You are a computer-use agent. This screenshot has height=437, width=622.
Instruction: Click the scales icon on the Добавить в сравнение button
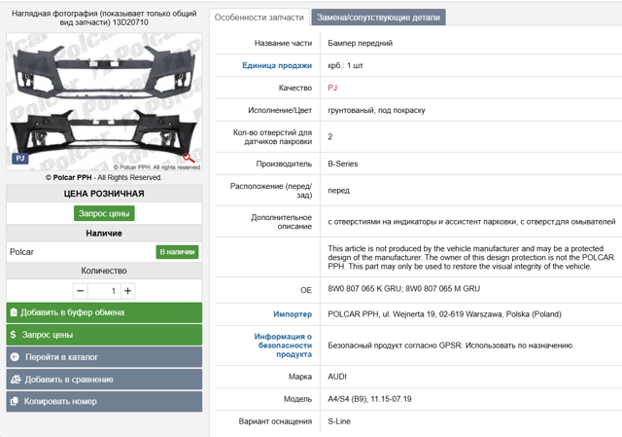16,380
